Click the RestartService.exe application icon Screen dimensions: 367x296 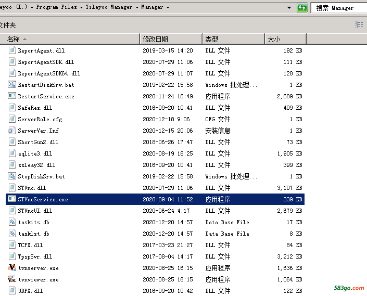[x=12, y=96]
